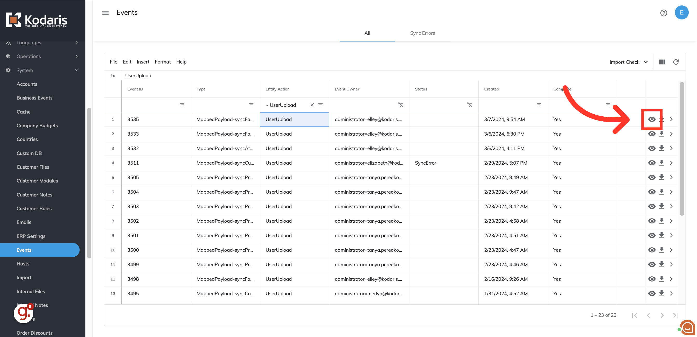The height and width of the screenshot is (337, 697).
Task: Go to Customer Files page
Action: click(x=33, y=167)
